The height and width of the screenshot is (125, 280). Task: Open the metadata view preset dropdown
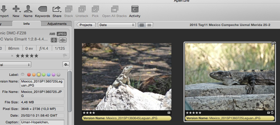(x=15, y=65)
